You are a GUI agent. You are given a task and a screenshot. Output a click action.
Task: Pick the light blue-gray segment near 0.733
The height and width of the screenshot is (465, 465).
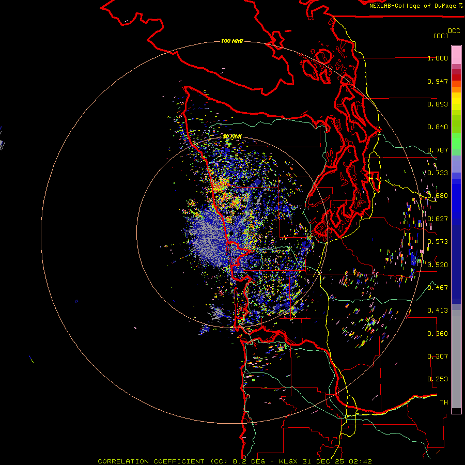456,164
